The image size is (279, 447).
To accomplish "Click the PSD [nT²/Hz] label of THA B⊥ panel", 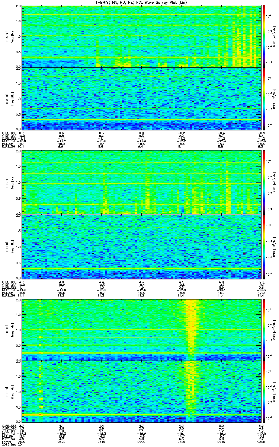I will [275, 36].
